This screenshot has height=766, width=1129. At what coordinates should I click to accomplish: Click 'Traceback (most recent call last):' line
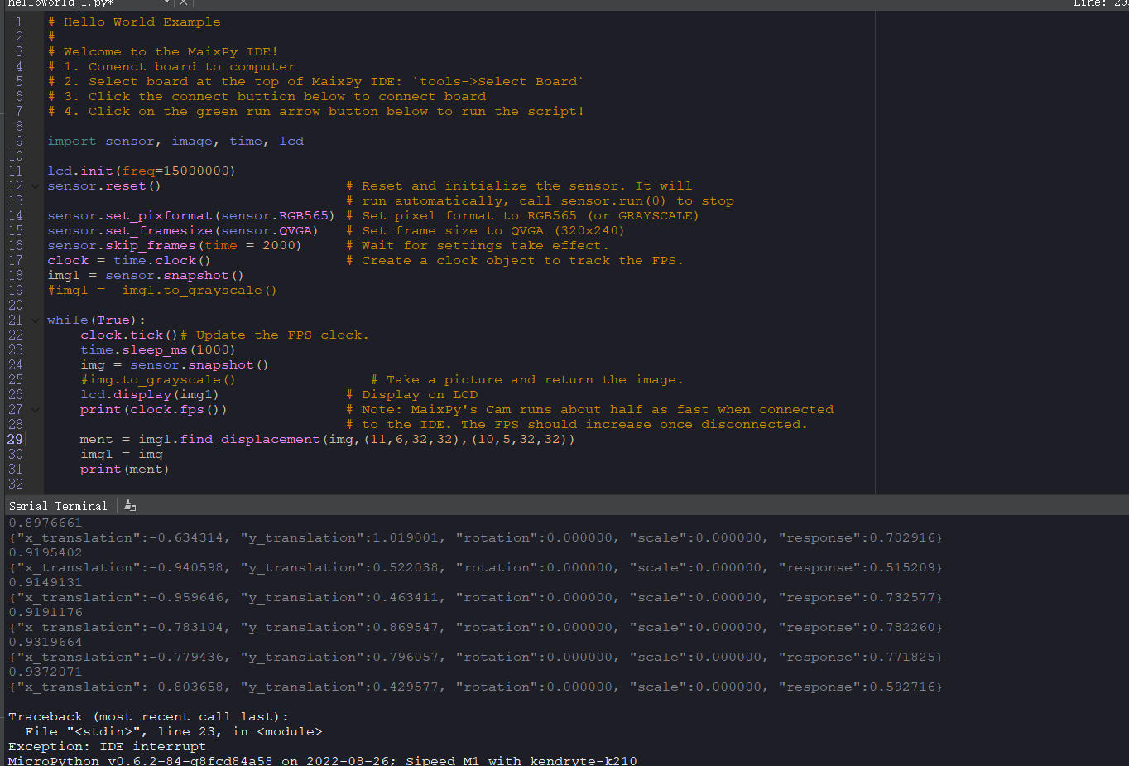(x=149, y=716)
